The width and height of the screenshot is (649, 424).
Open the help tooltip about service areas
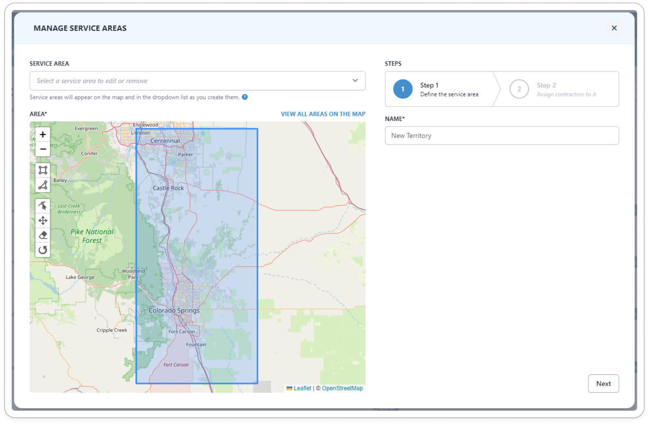click(245, 97)
